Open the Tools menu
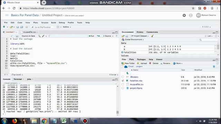 tap(79, 23)
